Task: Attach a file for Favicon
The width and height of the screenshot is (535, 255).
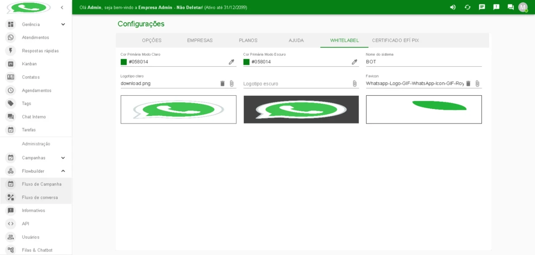Action: click(x=477, y=83)
